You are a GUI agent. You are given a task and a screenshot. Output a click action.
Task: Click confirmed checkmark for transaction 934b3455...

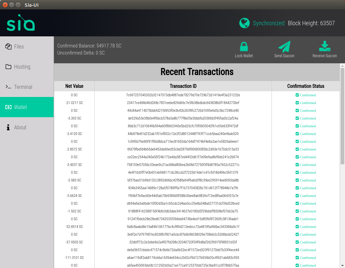click(x=297, y=188)
